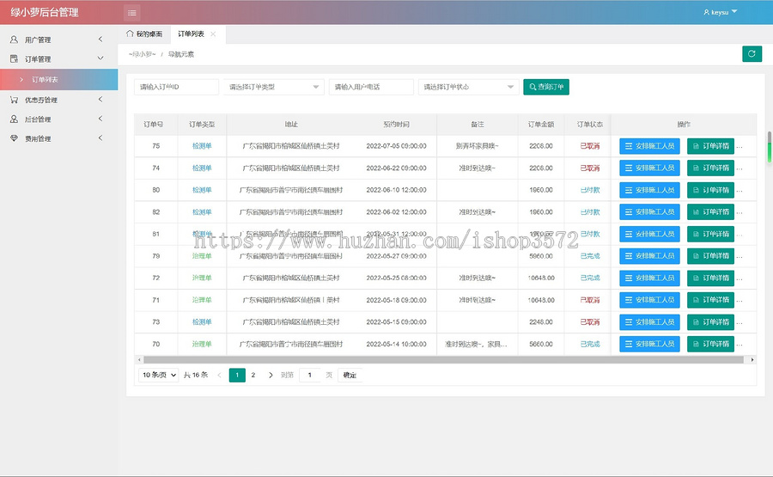This screenshot has height=477, width=773.
Task: Open 后台管理 sidebar menu
Action: (x=58, y=119)
